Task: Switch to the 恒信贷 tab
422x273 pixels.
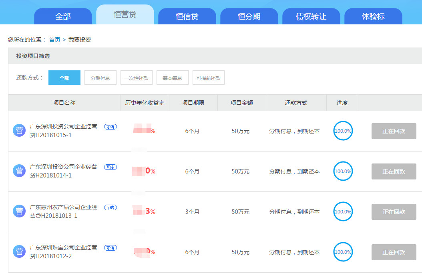Action: click(x=187, y=17)
